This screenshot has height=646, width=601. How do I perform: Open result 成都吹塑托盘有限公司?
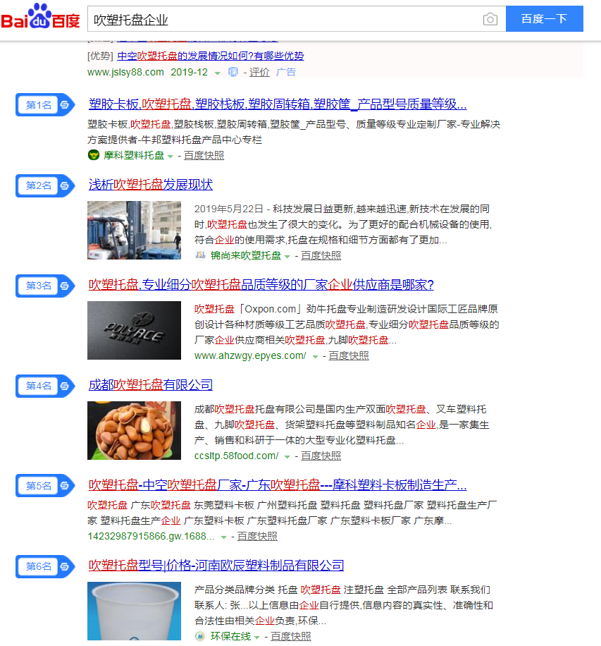(x=151, y=385)
